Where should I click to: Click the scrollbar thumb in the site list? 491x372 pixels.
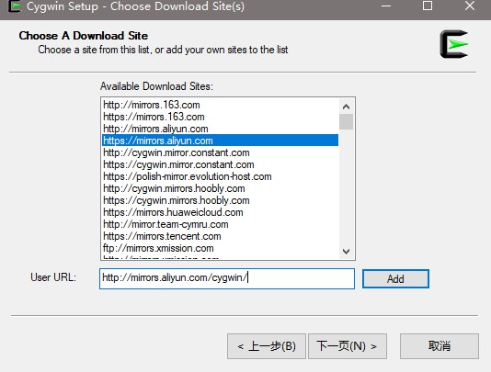tap(346, 122)
